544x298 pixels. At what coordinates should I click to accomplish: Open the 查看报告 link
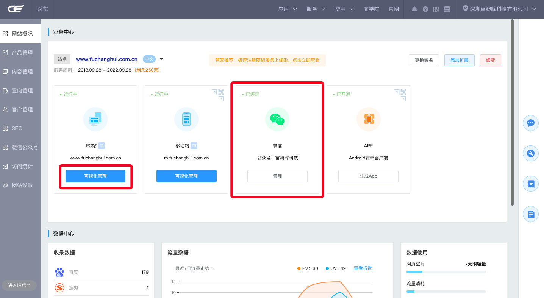click(x=363, y=268)
